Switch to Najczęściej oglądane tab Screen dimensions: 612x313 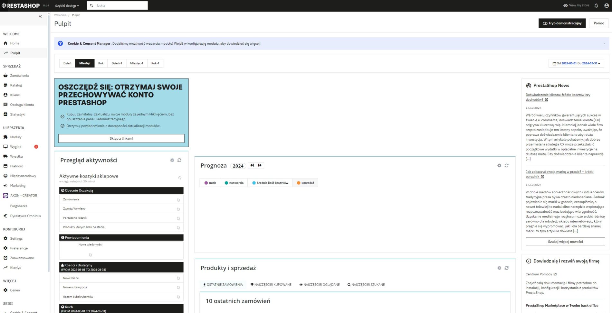[320, 285]
